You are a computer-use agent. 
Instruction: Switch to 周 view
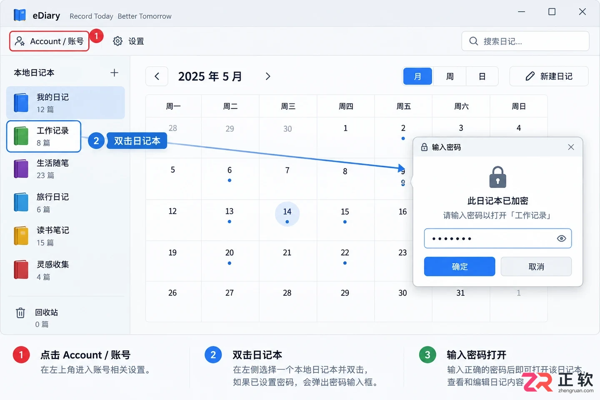point(450,76)
